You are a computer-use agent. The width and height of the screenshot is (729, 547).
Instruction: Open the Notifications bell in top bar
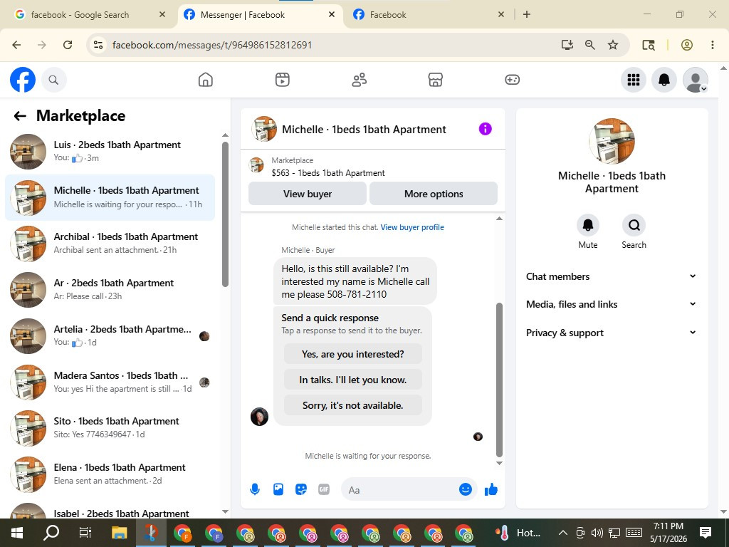[x=664, y=80]
